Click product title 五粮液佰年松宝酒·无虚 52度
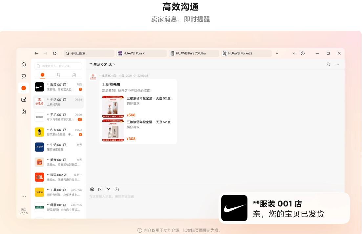Screen dimensions: 362x234 150,98
